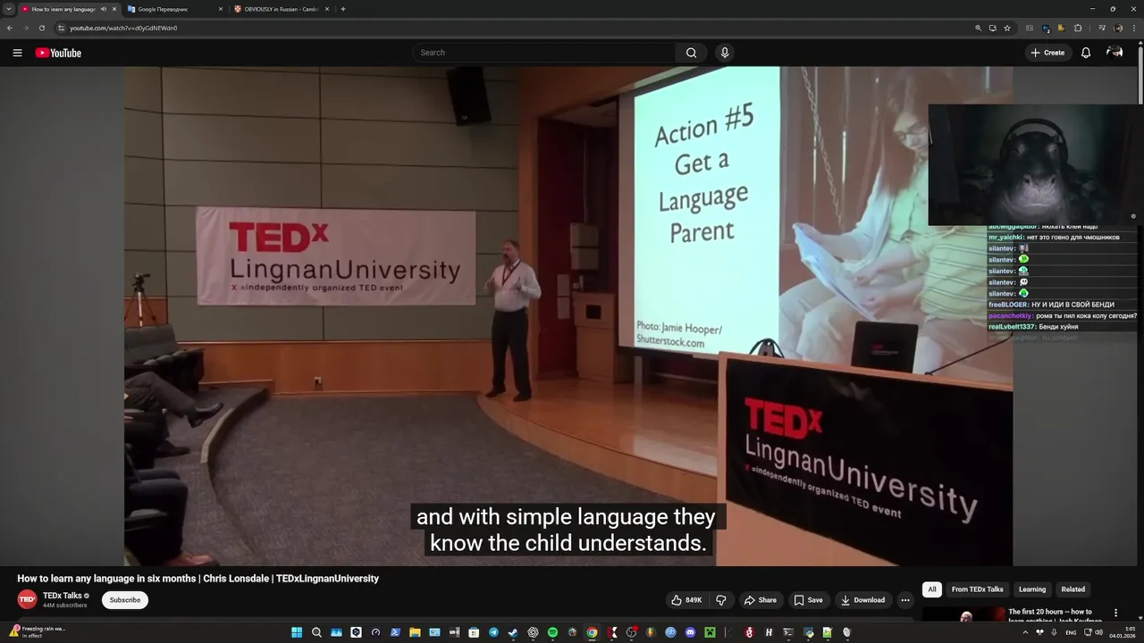Open YouTube notifications bell

(x=1086, y=53)
